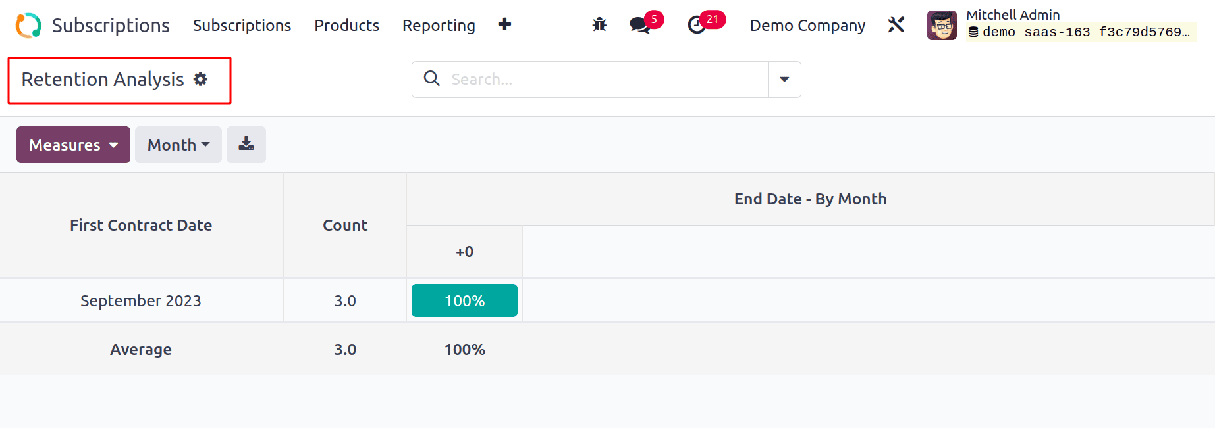This screenshot has width=1215, height=428.
Task: Open the conversations chat icon
Action: pyautogui.click(x=639, y=25)
